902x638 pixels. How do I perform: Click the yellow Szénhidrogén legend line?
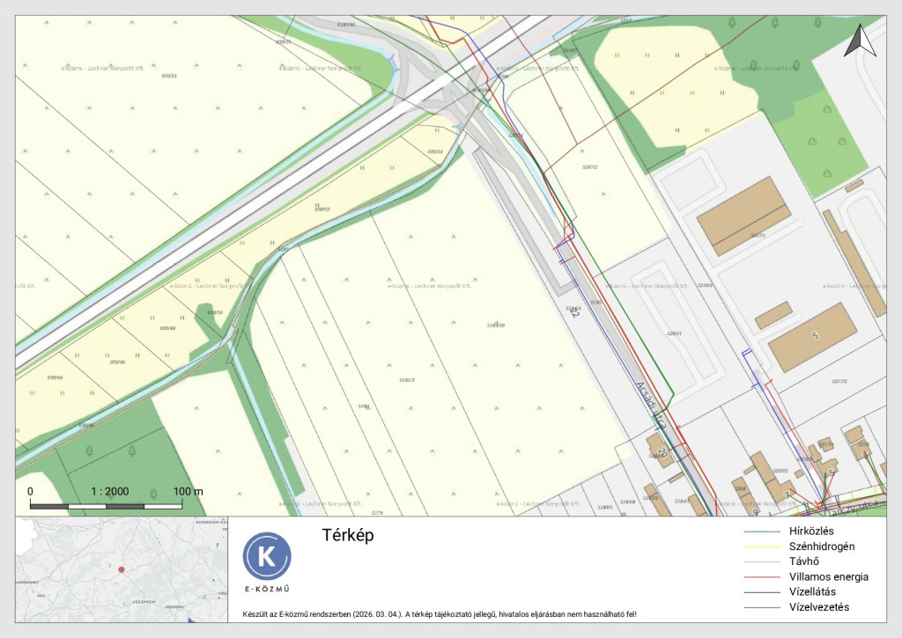click(764, 546)
